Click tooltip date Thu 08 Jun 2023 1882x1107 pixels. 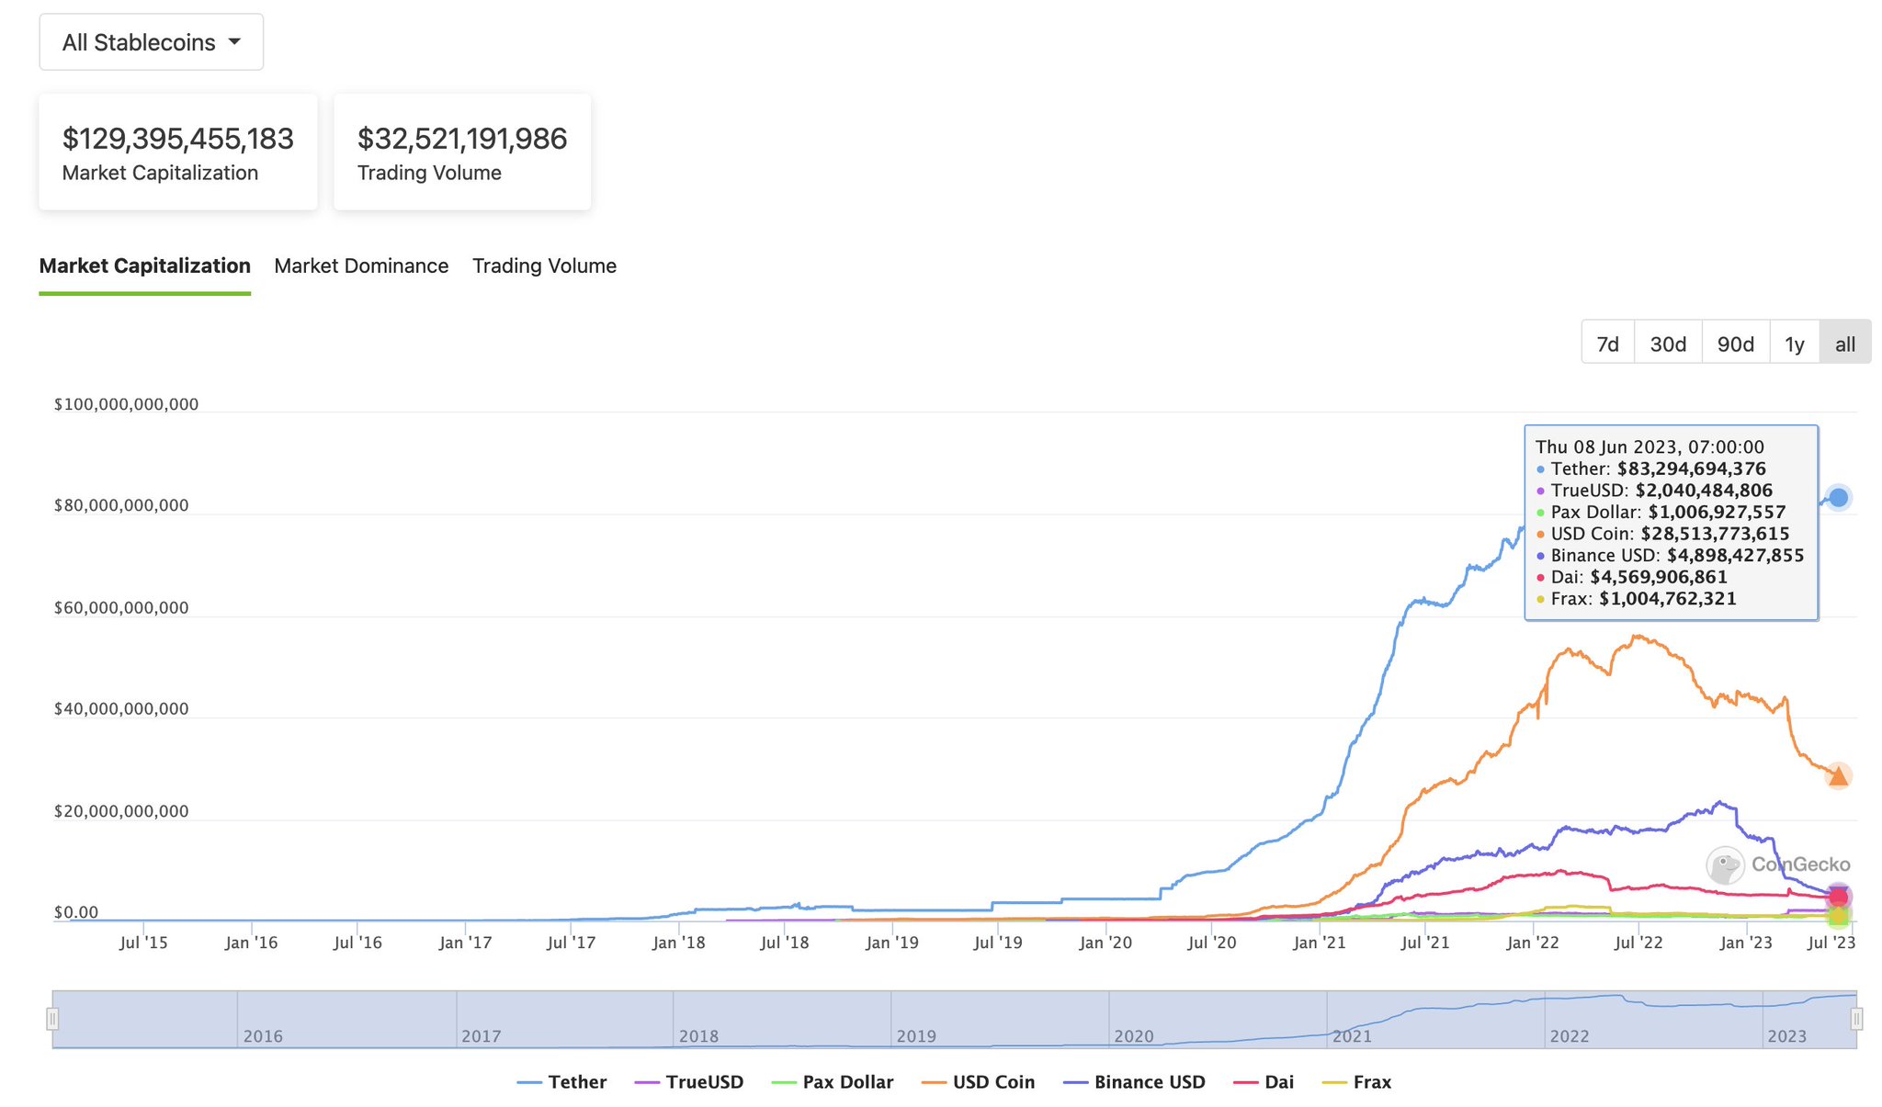[1650, 447]
